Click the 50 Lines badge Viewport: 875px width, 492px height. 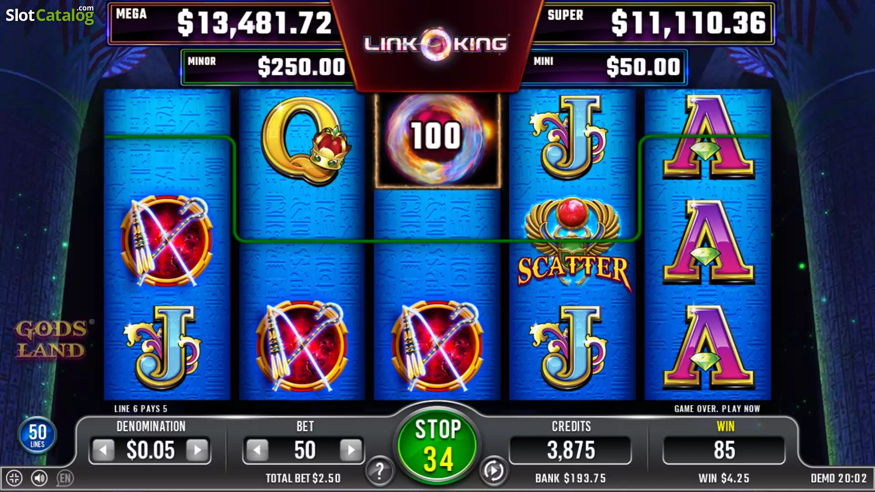pos(37,435)
